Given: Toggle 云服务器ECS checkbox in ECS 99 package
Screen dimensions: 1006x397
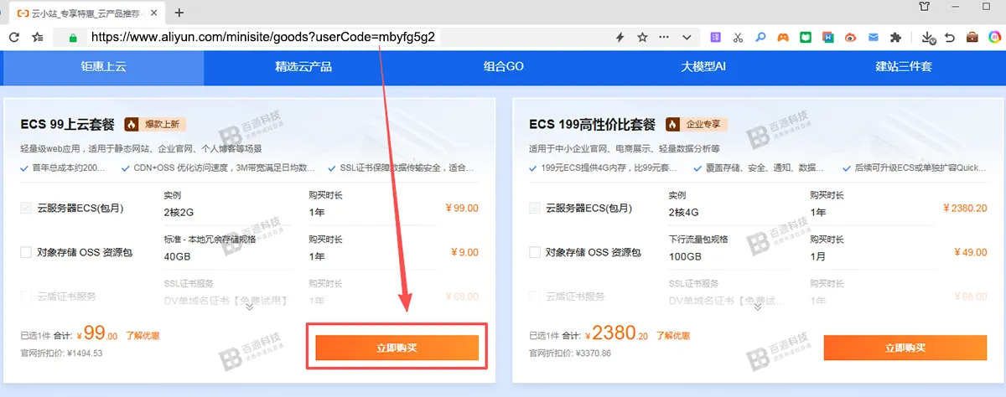Looking at the screenshot, I should (26, 208).
